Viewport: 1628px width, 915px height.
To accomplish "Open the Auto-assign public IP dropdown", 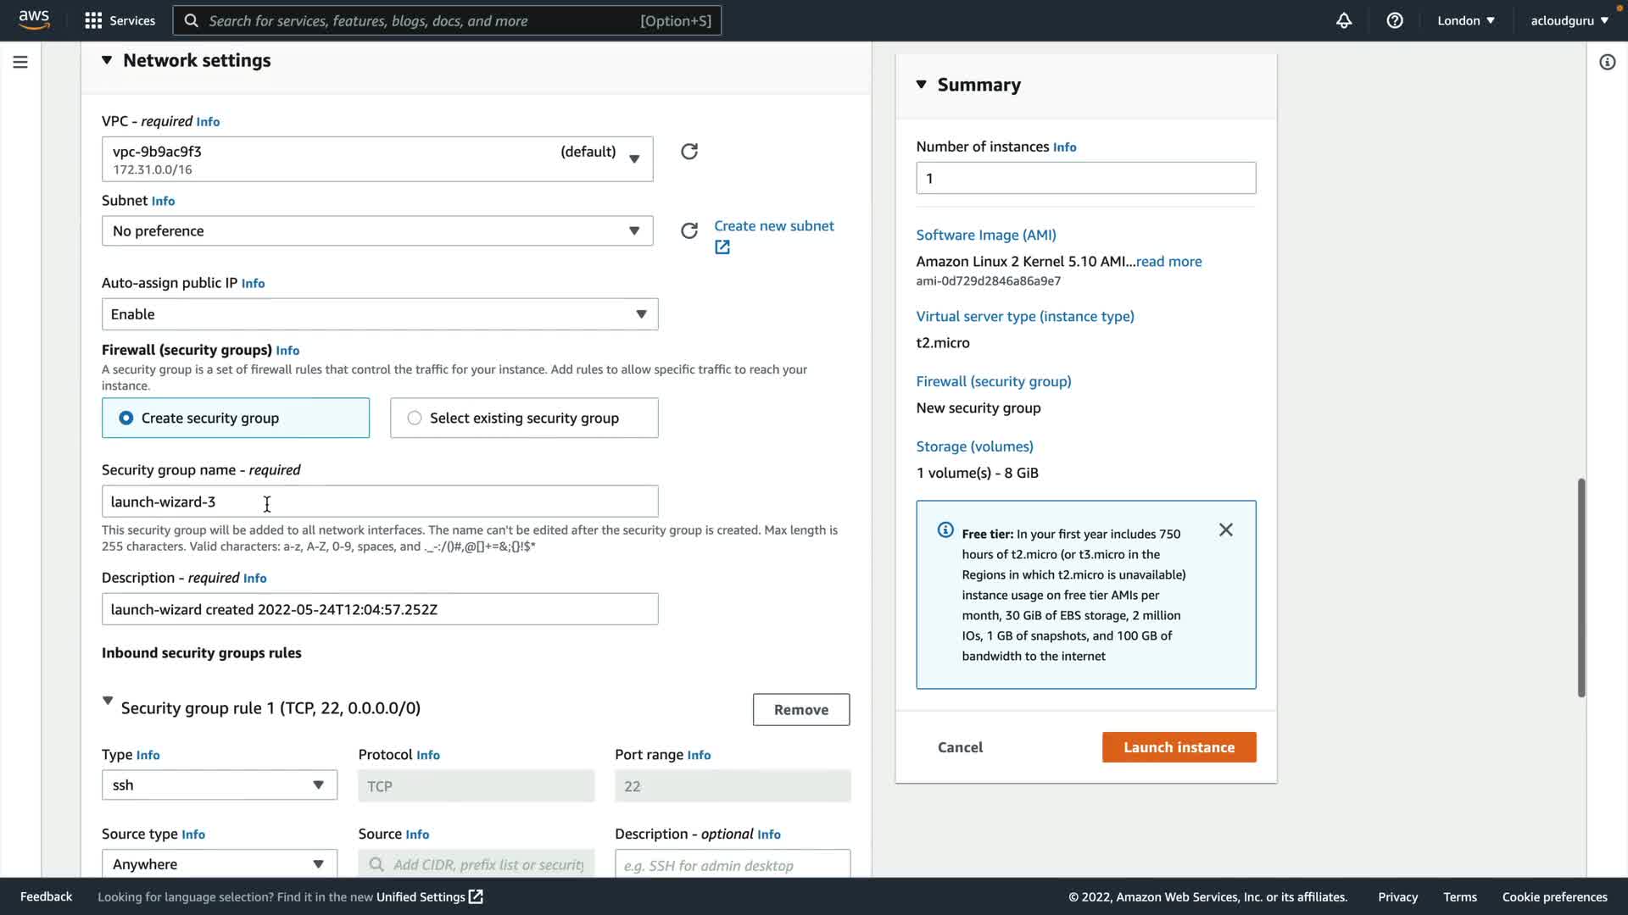I will point(379,314).
